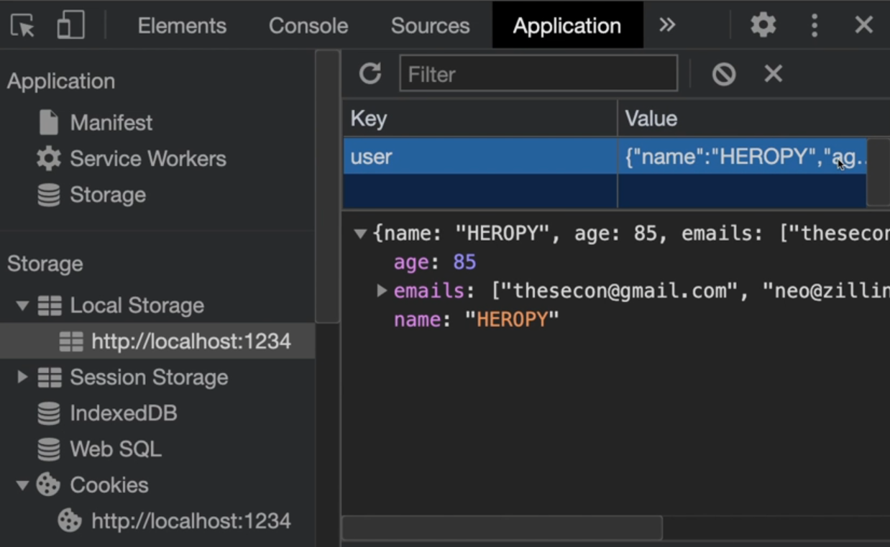Screen dimensions: 890x547
Task: Select the Application tab
Action: point(567,25)
